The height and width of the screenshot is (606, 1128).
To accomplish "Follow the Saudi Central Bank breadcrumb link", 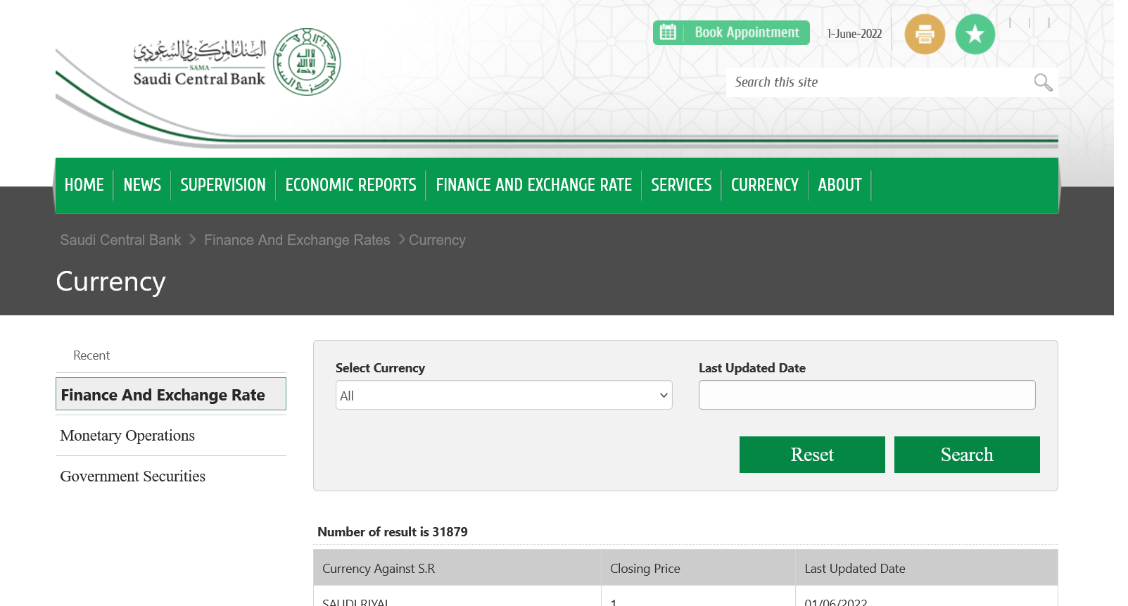I will tap(120, 240).
